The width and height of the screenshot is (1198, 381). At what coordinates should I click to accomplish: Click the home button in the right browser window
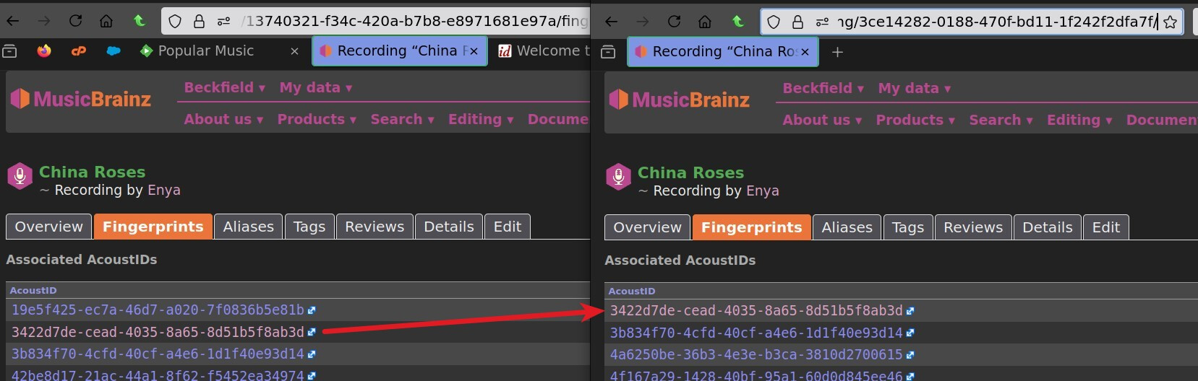pos(705,22)
